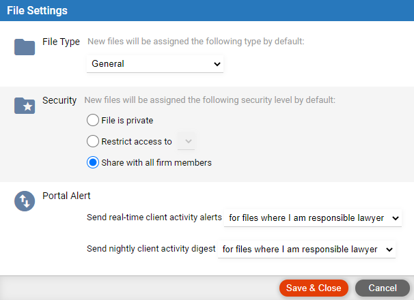Click the File is private label text

point(127,121)
